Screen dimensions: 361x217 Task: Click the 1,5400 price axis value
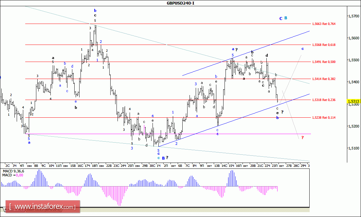[x=353, y=82]
